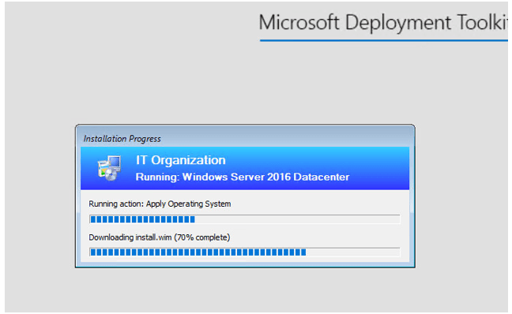Click the install.wim download progress bar

(245, 252)
